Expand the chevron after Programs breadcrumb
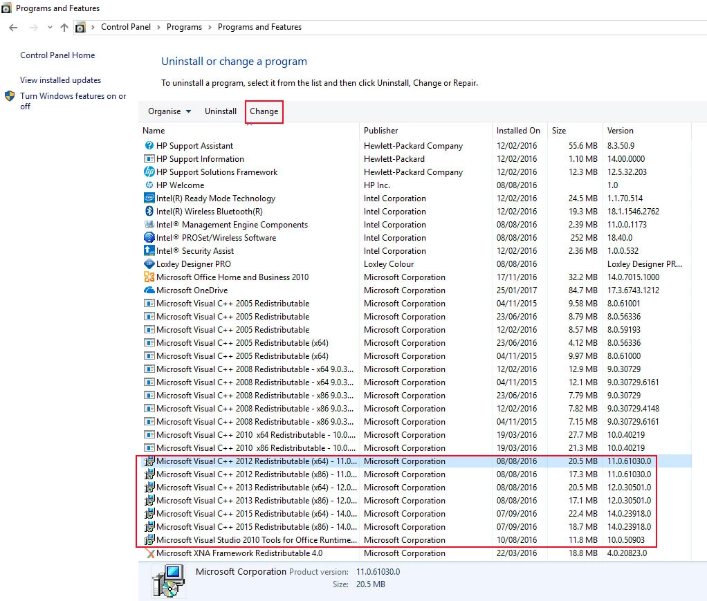The width and height of the screenshot is (707, 601). [x=210, y=27]
